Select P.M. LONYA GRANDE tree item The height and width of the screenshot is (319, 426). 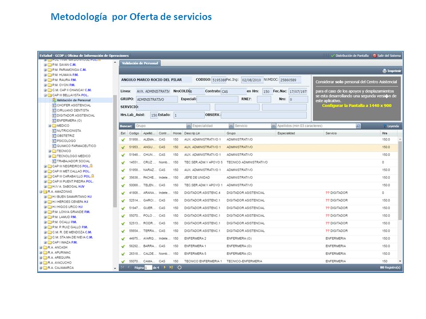(71, 212)
